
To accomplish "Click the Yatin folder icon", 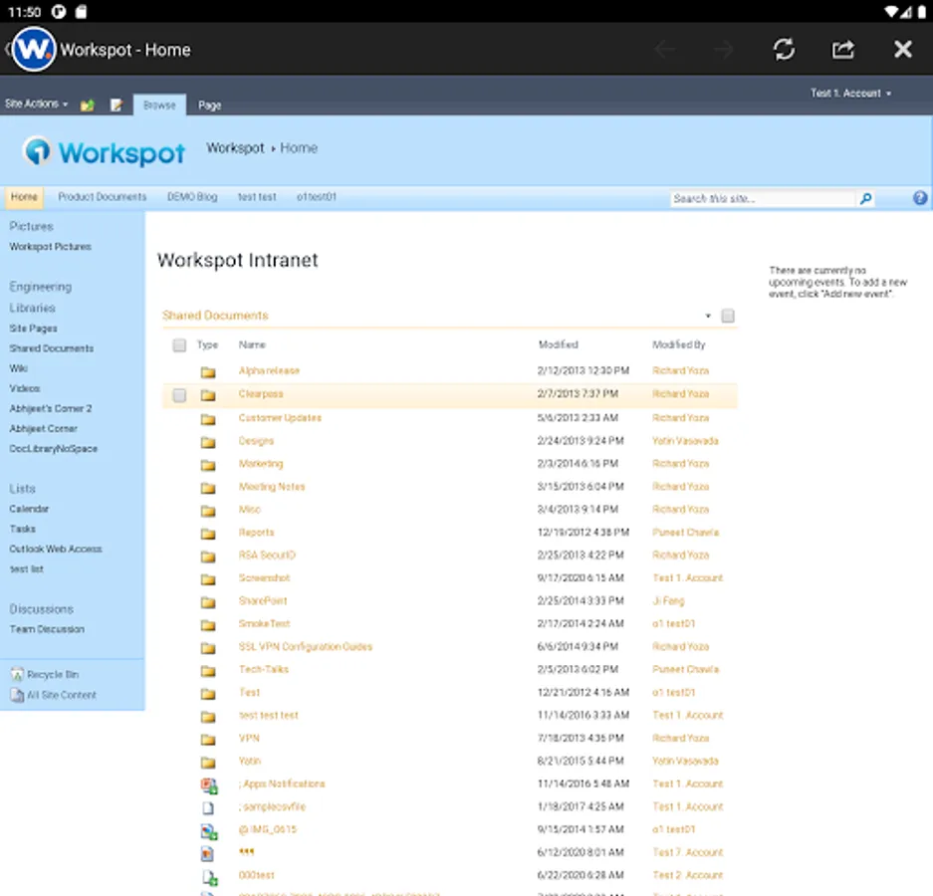I will pyautogui.click(x=208, y=763).
